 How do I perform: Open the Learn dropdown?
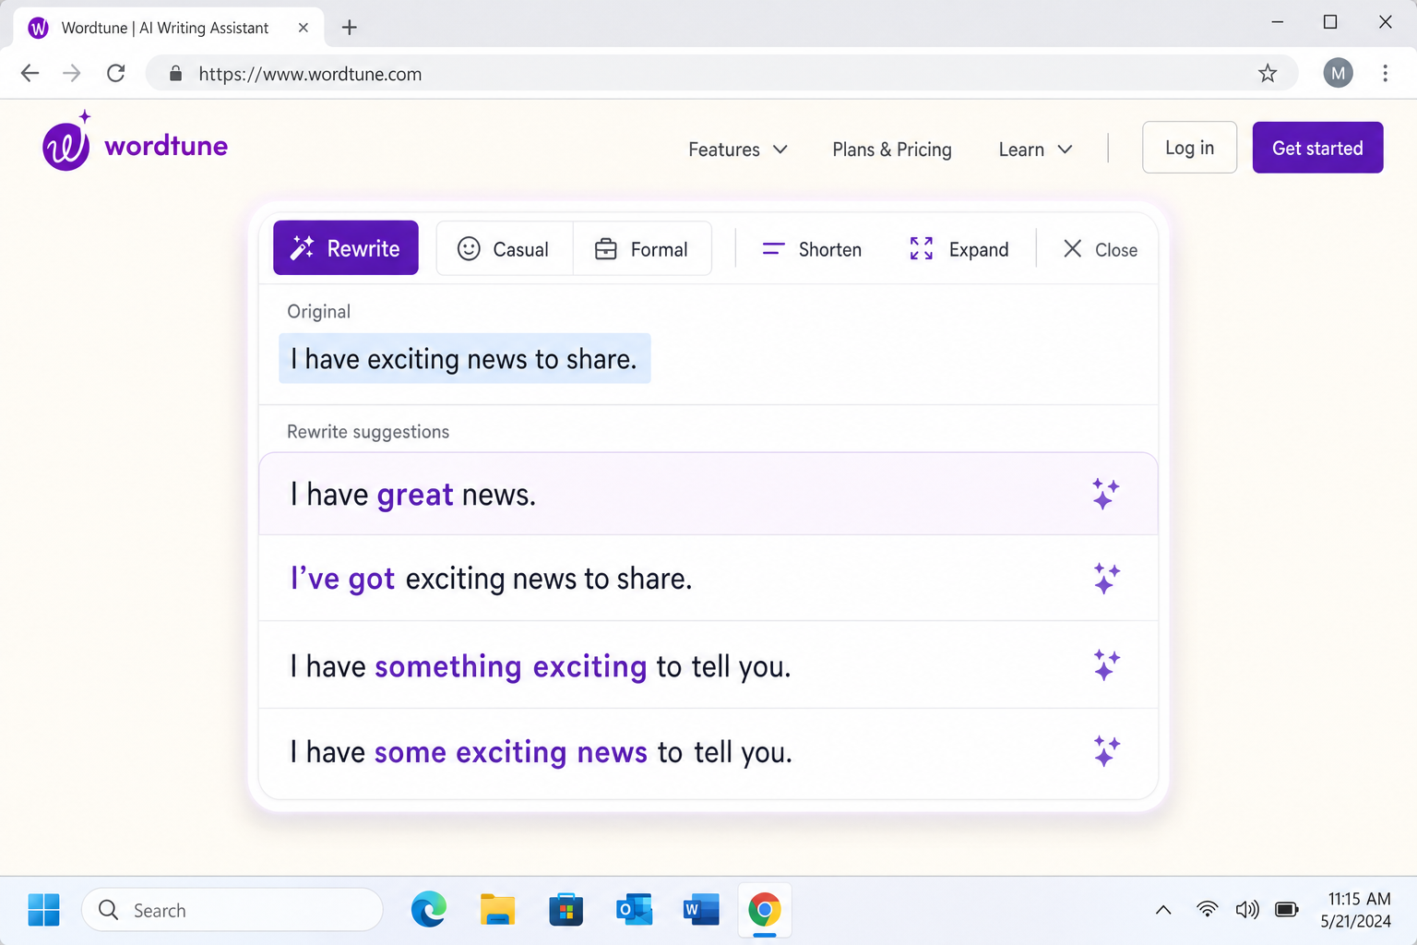point(1034,149)
